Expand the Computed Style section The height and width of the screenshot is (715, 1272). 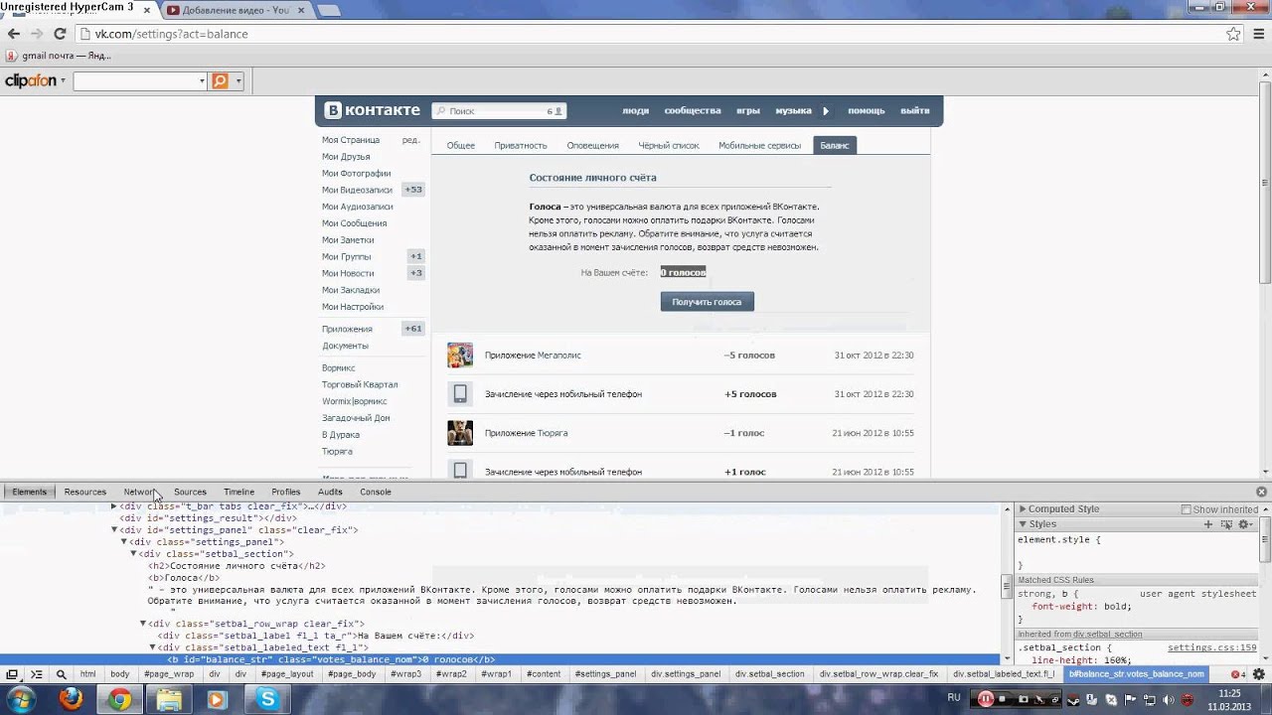pyautogui.click(x=1023, y=509)
